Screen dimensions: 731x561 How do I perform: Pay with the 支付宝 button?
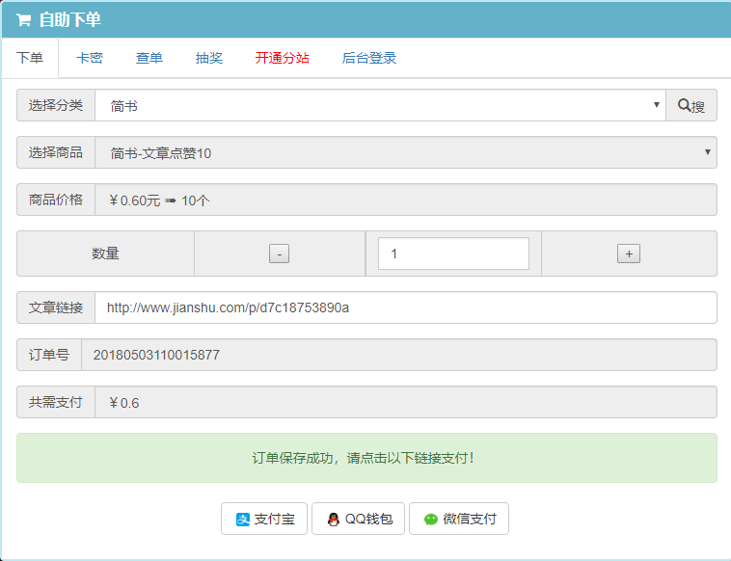(x=264, y=519)
